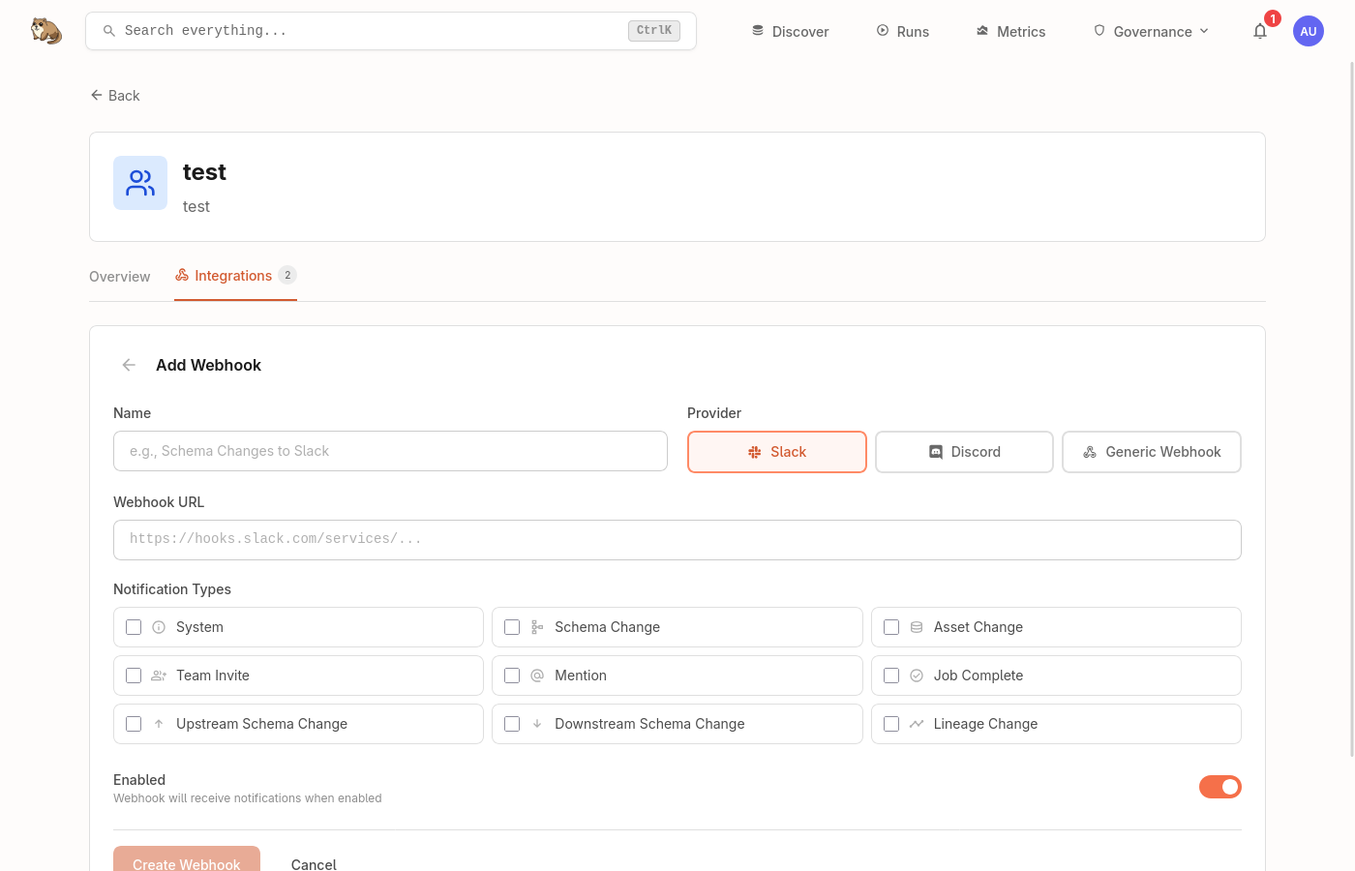Open the AU avatar icon
The width and height of the screenshot is (1355, 871).
click(x=1309, y=31)
